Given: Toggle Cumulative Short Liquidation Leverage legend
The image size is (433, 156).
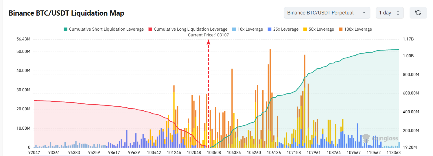Looking at the screenshot, I should [104, 29].
